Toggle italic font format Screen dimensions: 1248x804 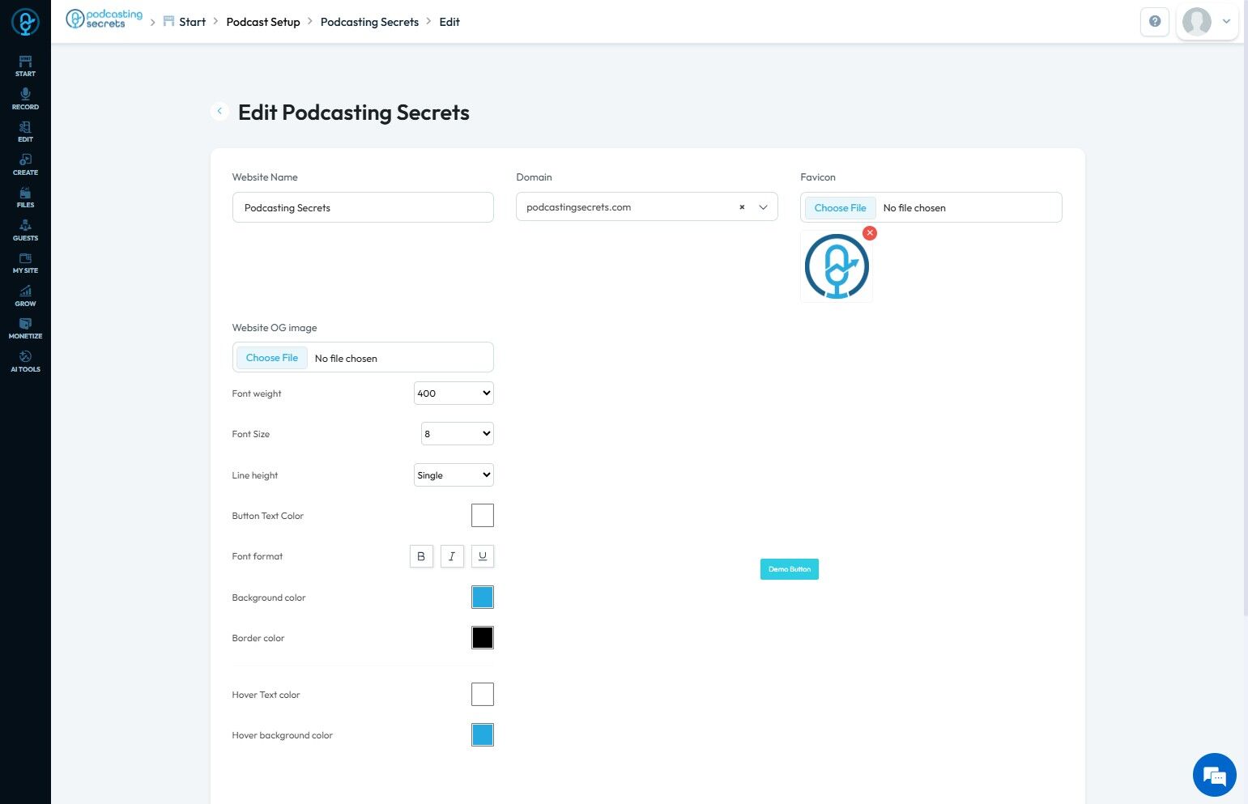point(452,556)
